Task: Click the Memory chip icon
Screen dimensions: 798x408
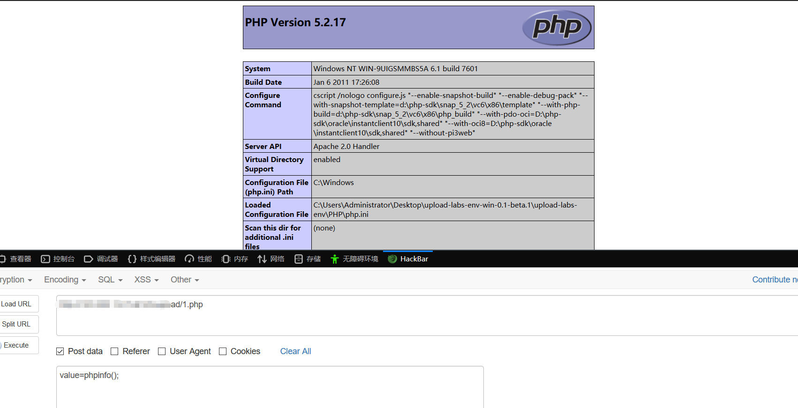Action: [x=226, y=259]
